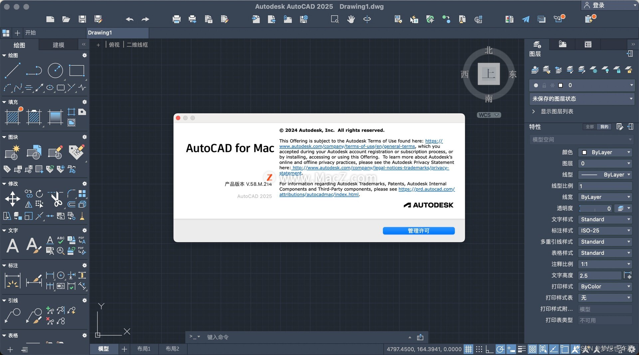Click the Save disk icon
The width and height of the screenshot is (639, 355).
point(82,19)
